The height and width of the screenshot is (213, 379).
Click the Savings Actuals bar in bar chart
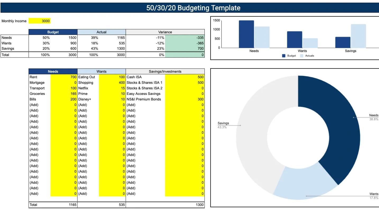tap(358, 36)
